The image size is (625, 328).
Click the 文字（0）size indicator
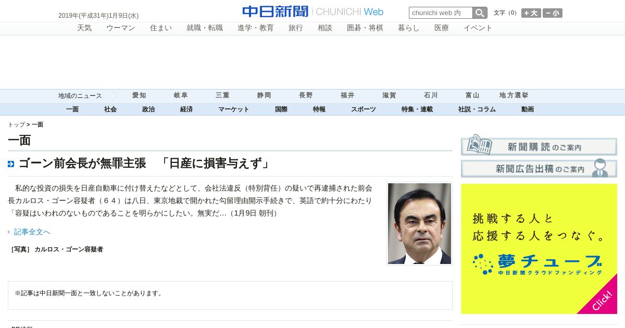click(506, 13)
